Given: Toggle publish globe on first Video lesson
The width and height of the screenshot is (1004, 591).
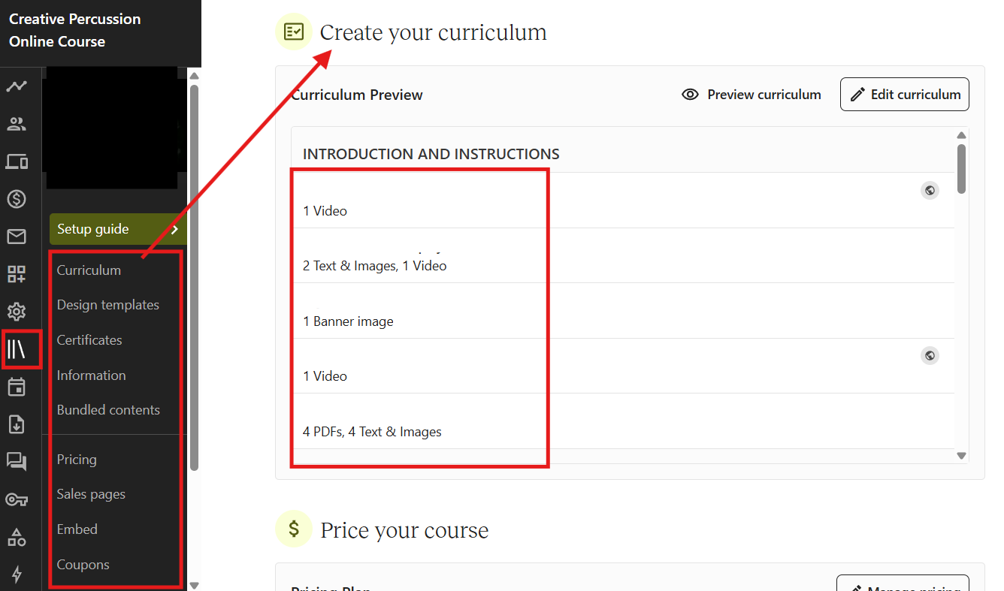Looking at the screenshot, I should [930, 190].
